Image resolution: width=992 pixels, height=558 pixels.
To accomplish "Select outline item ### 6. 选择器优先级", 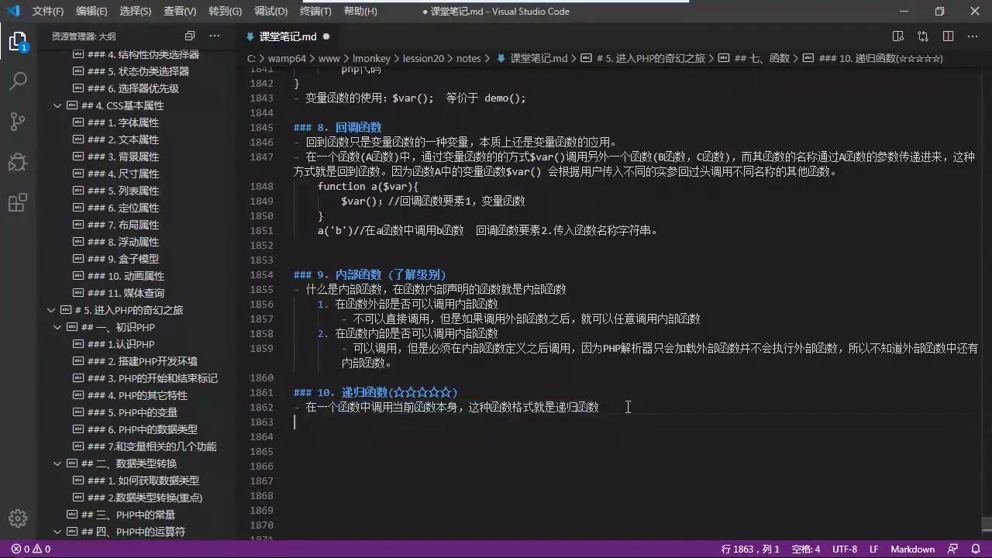I will tap(133, 88).
